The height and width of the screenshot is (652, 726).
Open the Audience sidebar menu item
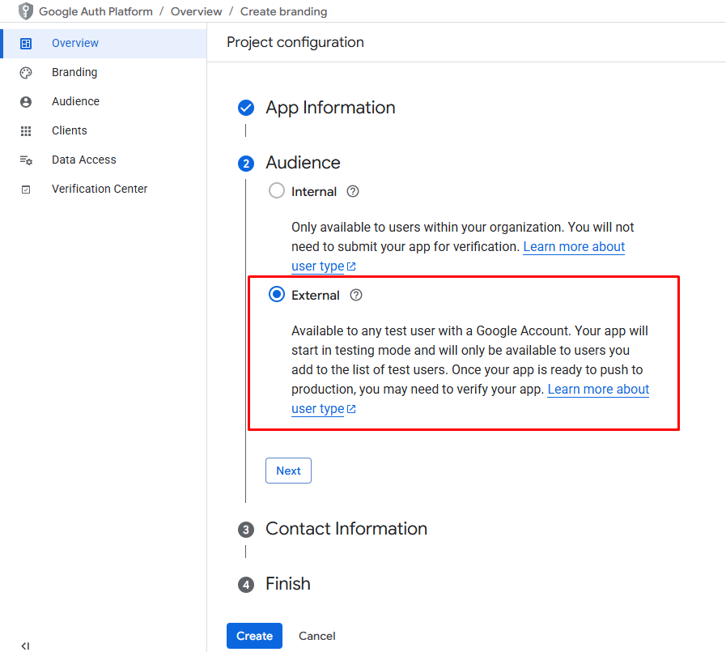104,102
